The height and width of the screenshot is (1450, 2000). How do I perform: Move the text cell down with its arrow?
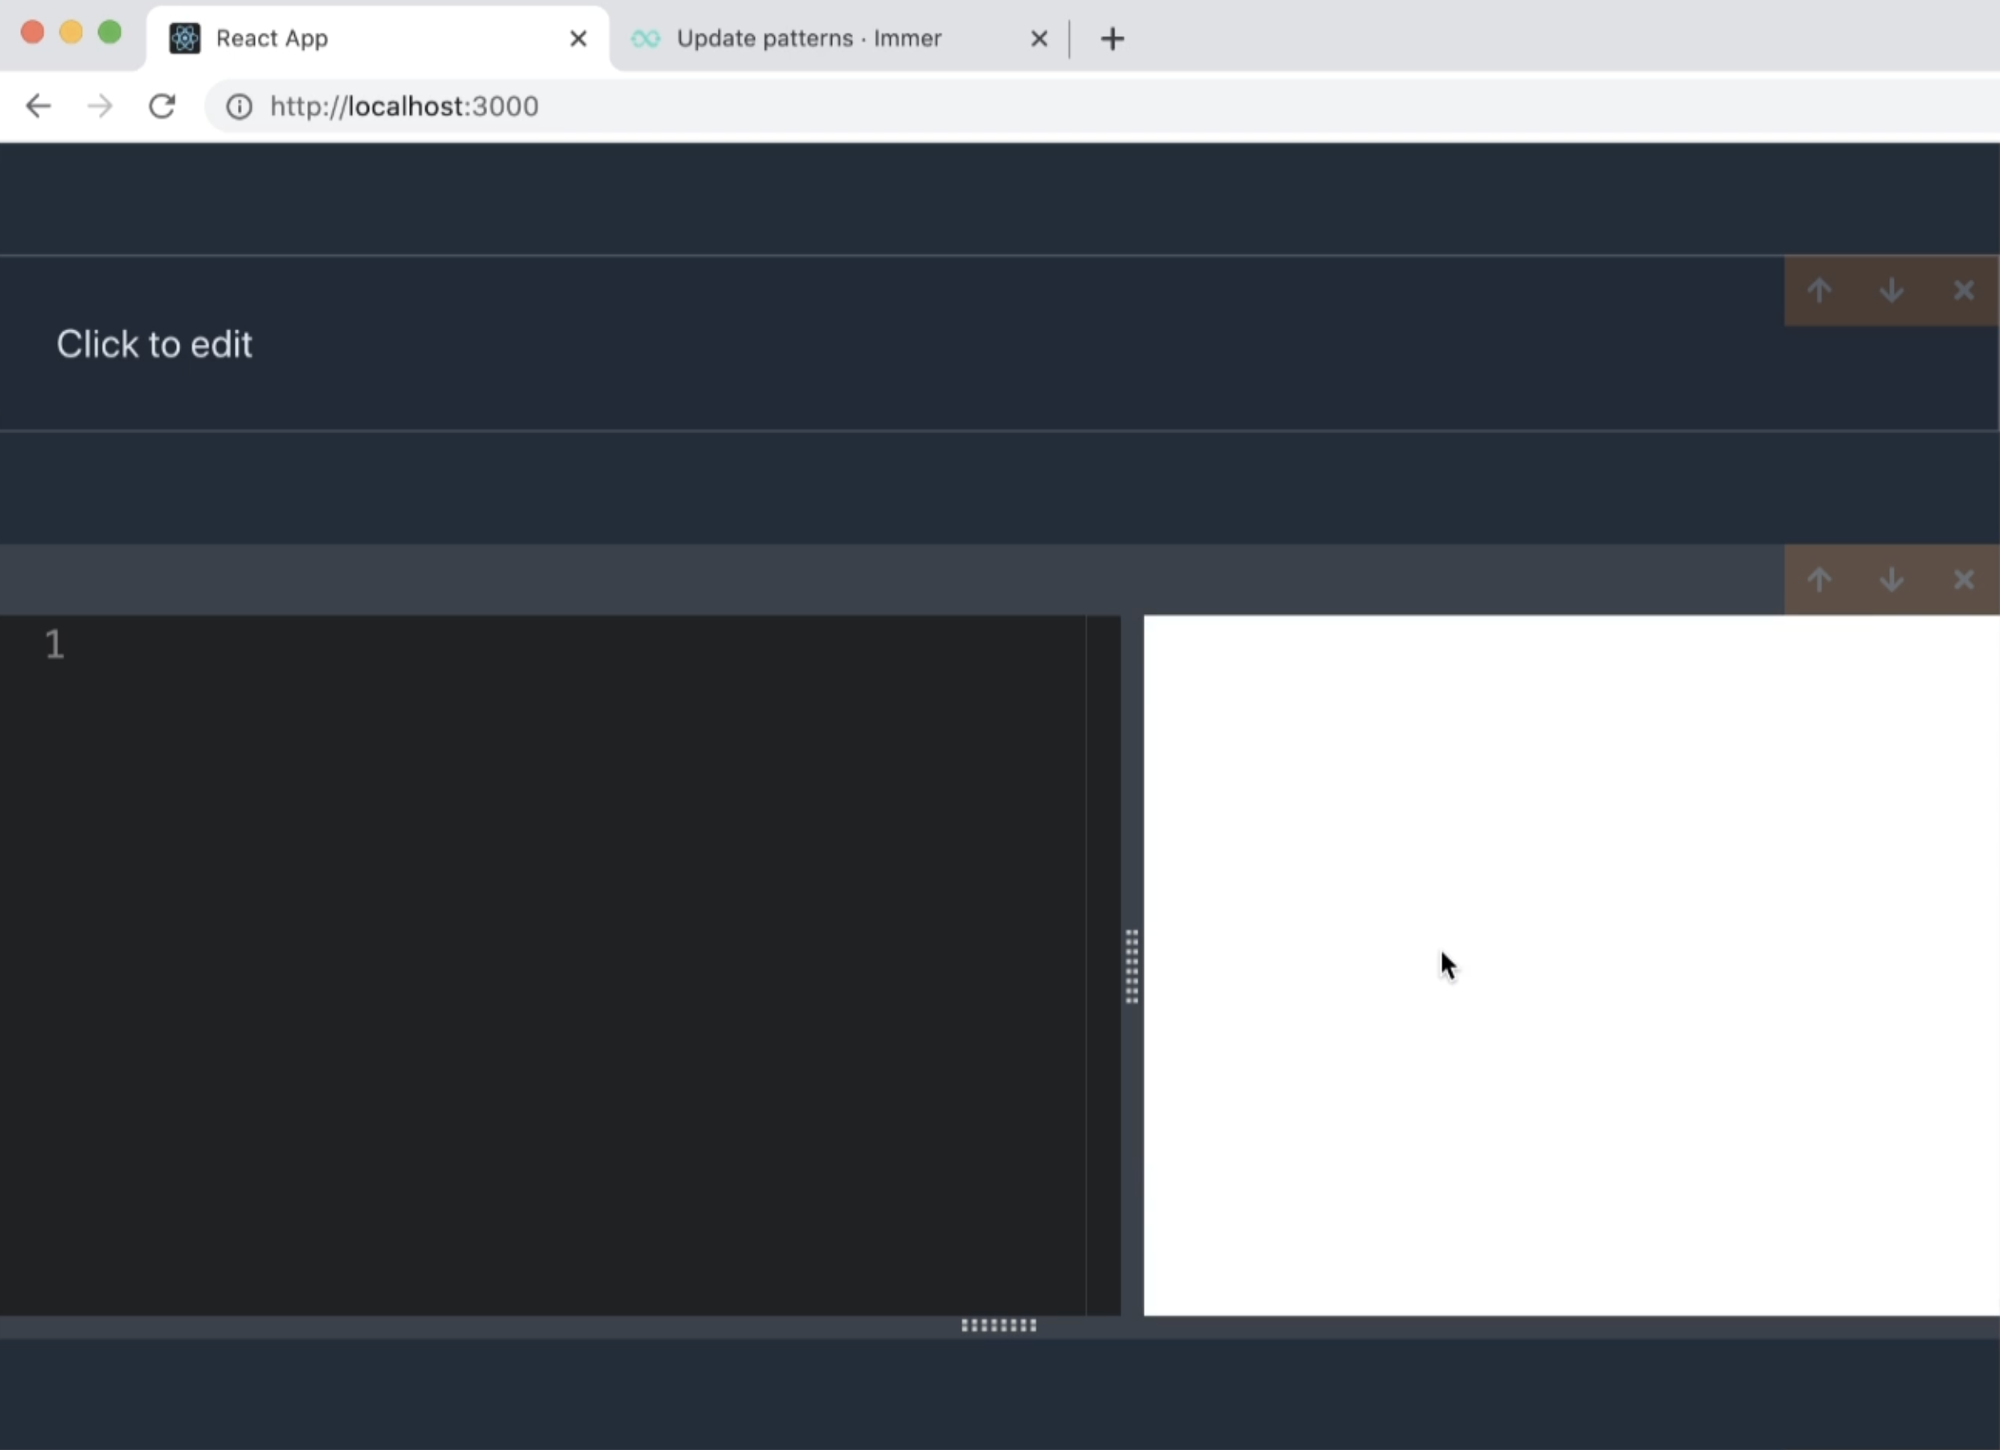point(1891,290)
